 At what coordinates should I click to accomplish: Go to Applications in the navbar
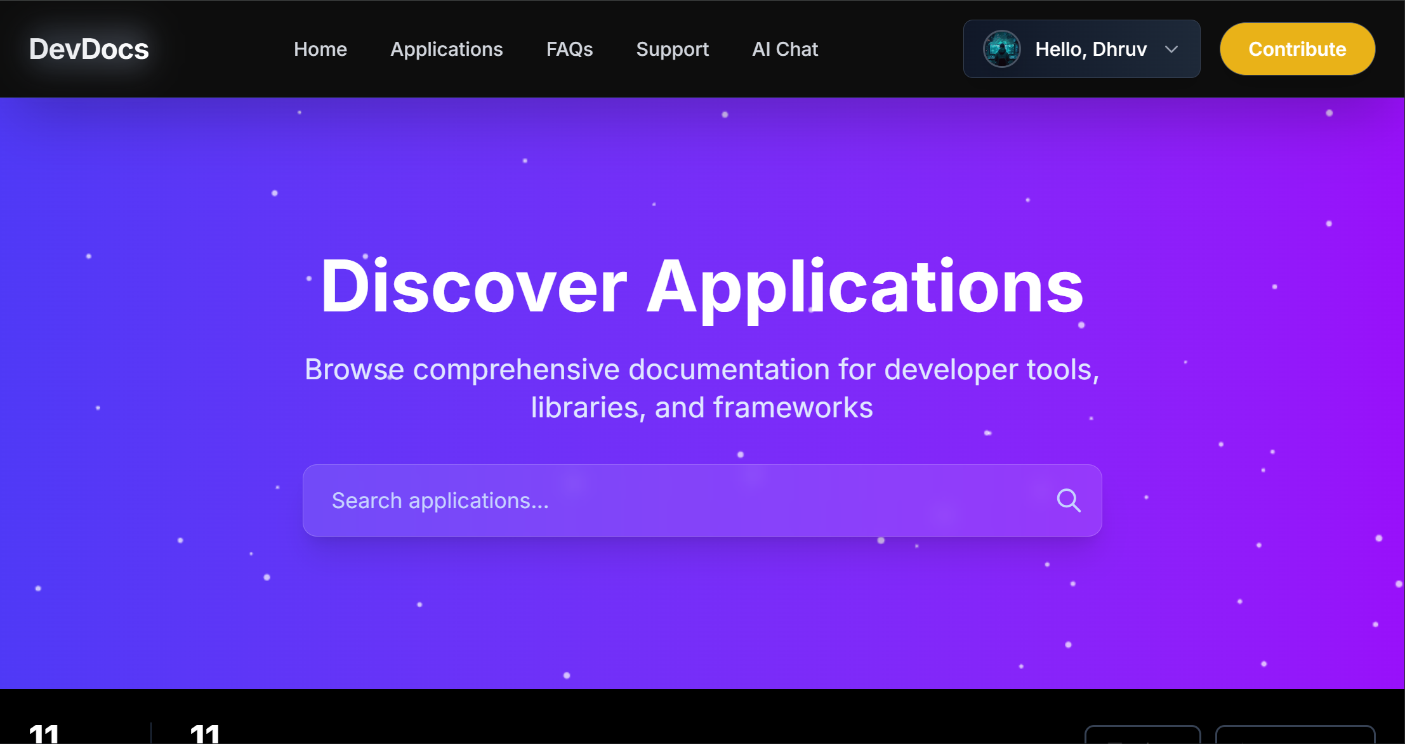pyautogui.click(x=447, y=49)
